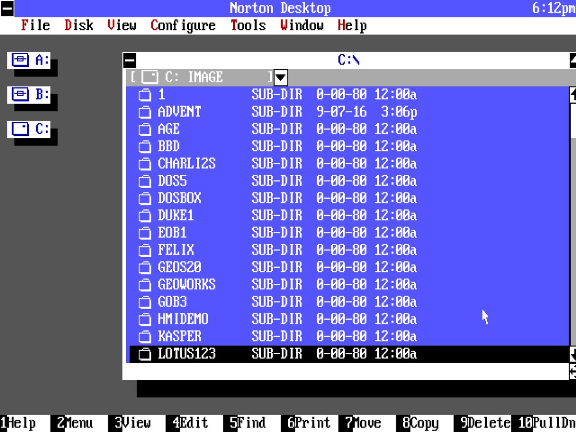Screen dimensions: 576x432
Task: Click the 0-00-80 date in the GOB3 row
Action: [x=341, y=303]
